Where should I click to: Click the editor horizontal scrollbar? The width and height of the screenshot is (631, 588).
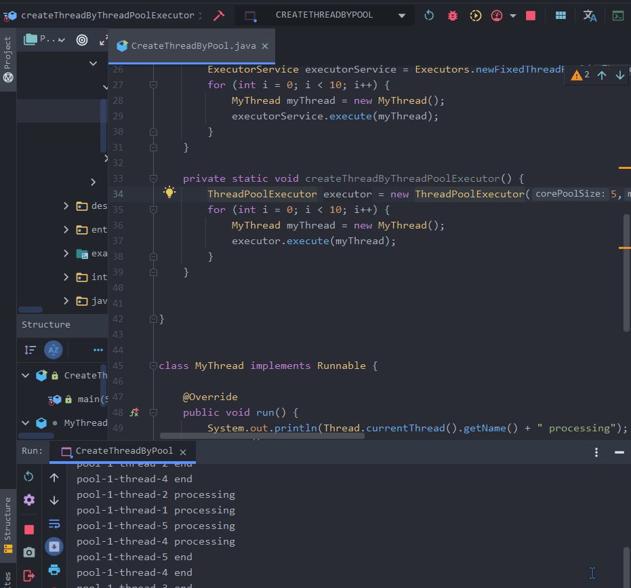[x=262, y=436]
